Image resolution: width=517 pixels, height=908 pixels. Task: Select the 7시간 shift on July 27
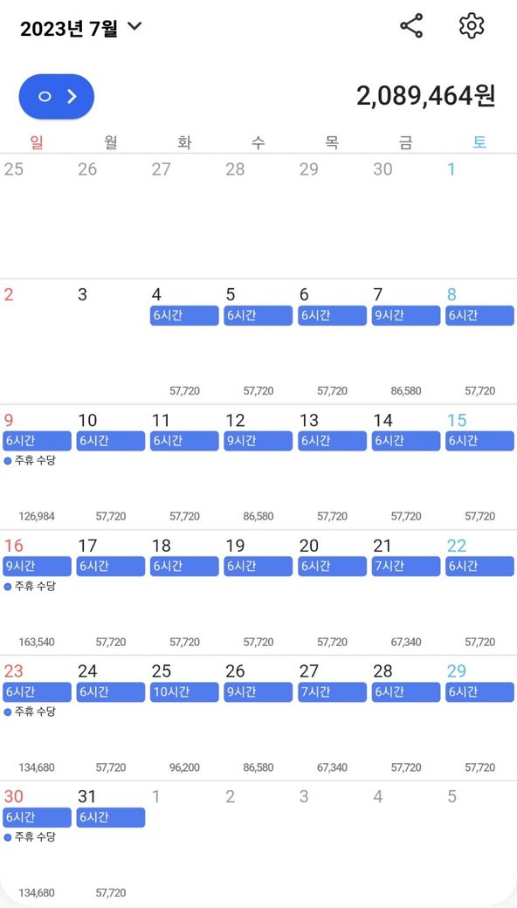click(333, 692)
